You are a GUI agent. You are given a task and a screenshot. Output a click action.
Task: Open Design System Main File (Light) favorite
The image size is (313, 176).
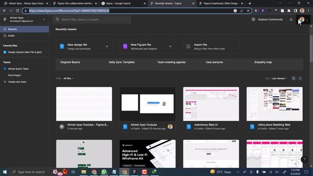point(24,52)
